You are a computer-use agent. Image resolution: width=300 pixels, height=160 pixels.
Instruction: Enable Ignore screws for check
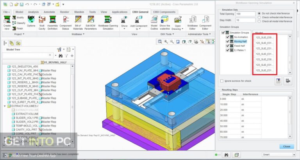[222, 81]
